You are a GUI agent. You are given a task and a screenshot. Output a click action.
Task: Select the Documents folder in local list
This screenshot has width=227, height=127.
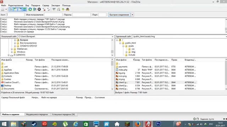(9, 89)
